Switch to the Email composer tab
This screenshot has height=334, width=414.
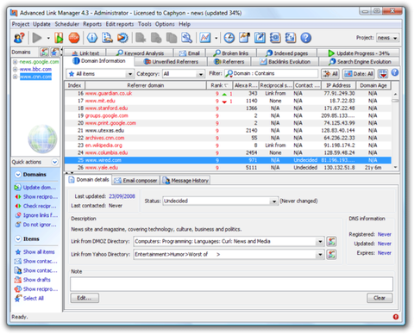(135, 181)
